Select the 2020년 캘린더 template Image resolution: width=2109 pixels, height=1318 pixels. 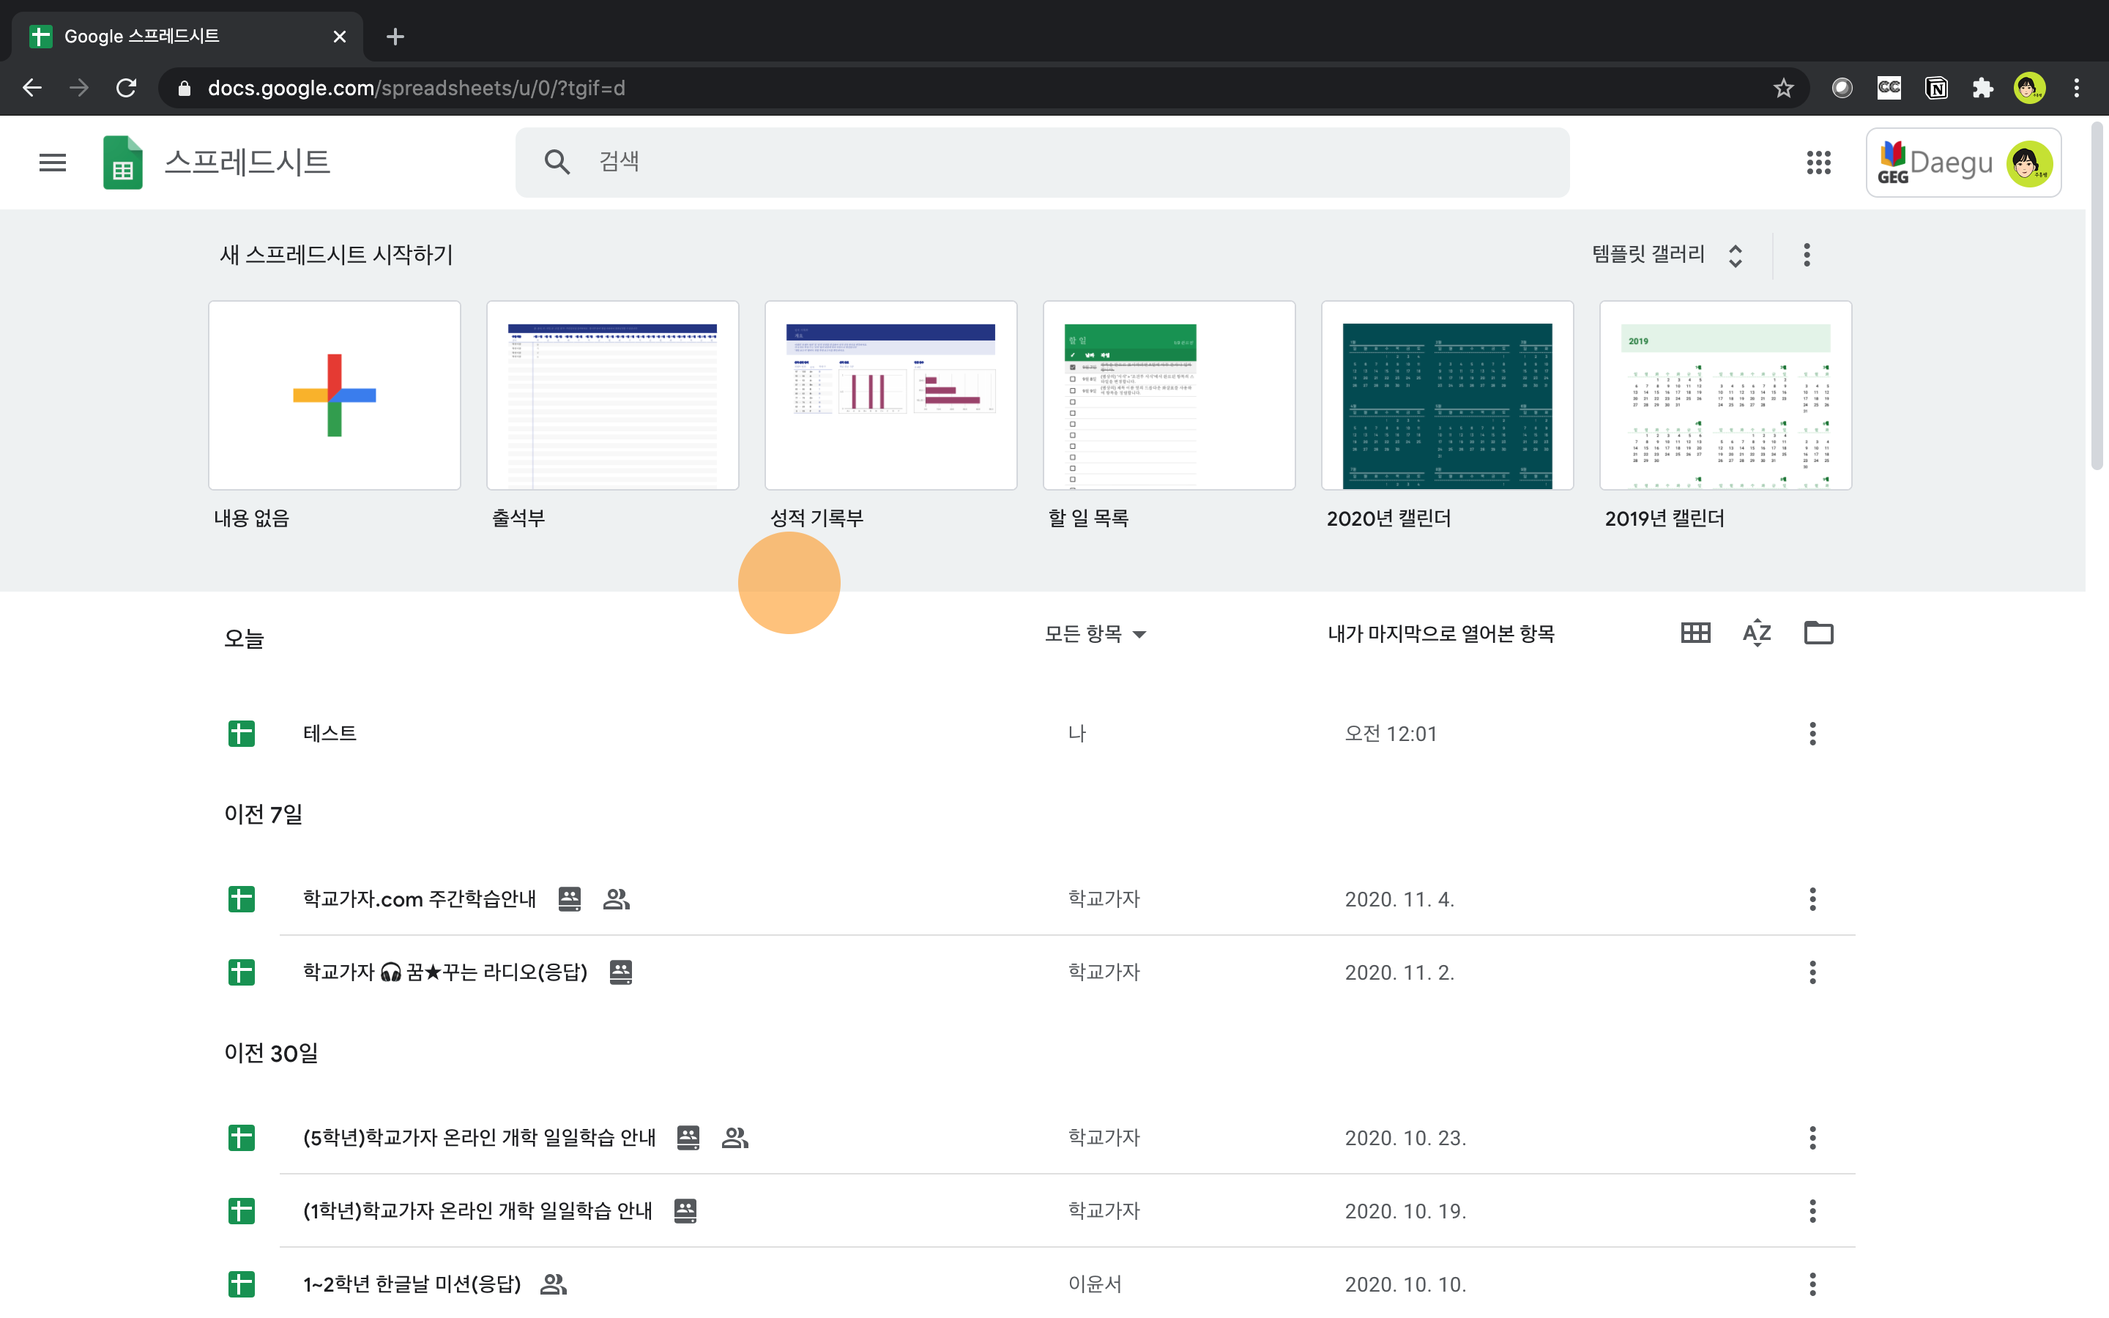pos(1447,395)
